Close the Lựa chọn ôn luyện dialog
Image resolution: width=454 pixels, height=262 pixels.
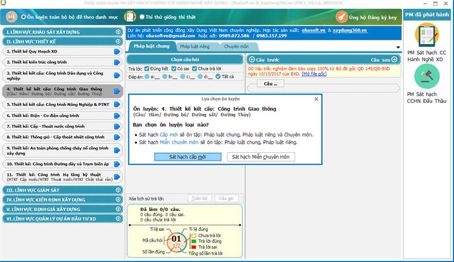click(x=316, y=99)
